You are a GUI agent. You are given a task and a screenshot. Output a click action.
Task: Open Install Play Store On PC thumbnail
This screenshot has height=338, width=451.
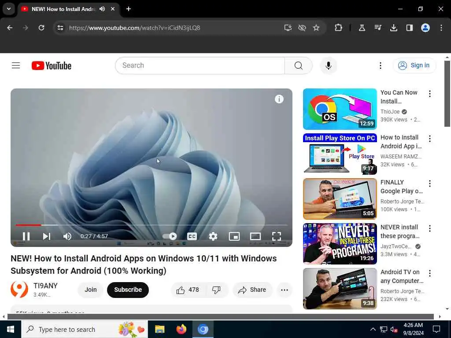pos(340,154)
